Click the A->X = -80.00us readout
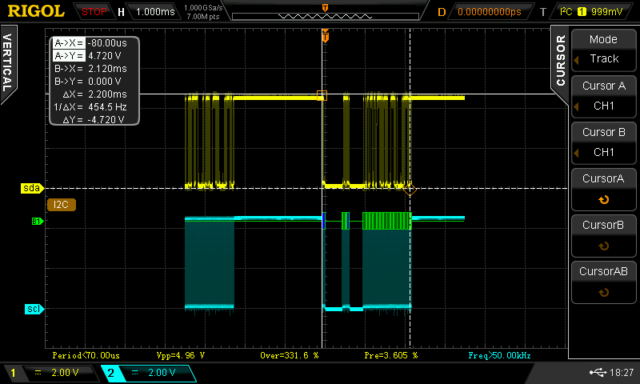The height and width of the screenshot is (384, 640). 90,43
